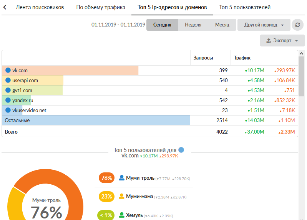
Task: Click the globe icon beside vkuservideo.net
Action: point(8,111)
